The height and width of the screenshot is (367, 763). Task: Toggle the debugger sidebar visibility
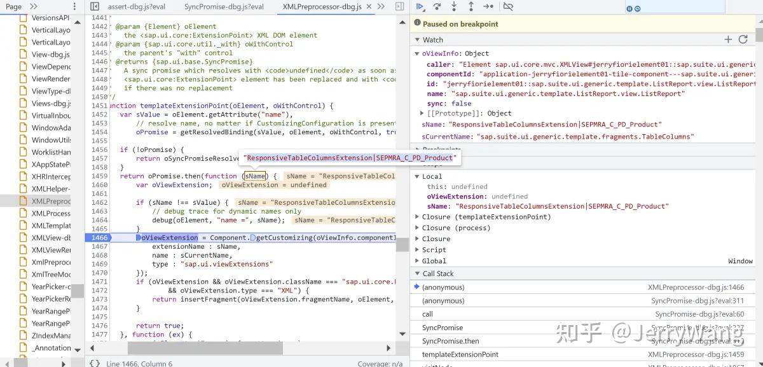(401, 6)
